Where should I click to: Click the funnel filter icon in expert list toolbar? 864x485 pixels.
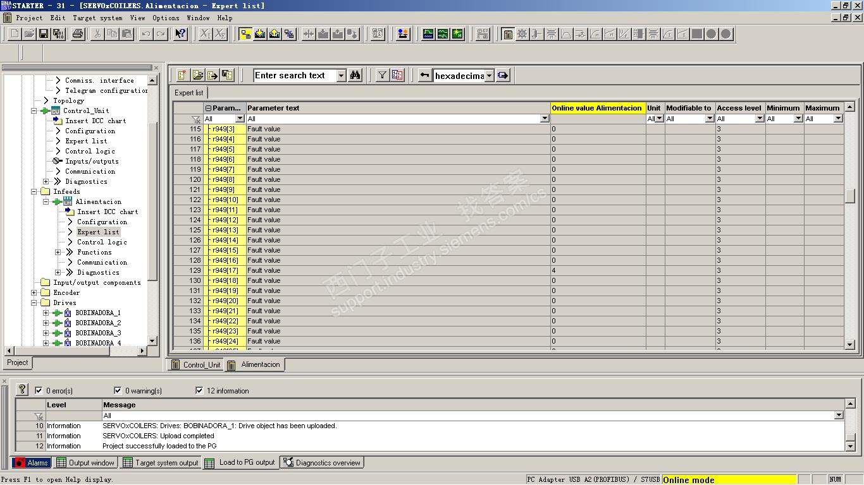382,75
